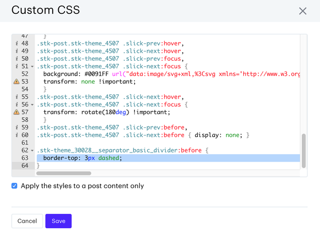
Task: Click the info marker beside line 49
Action: [x=17, y=51]
